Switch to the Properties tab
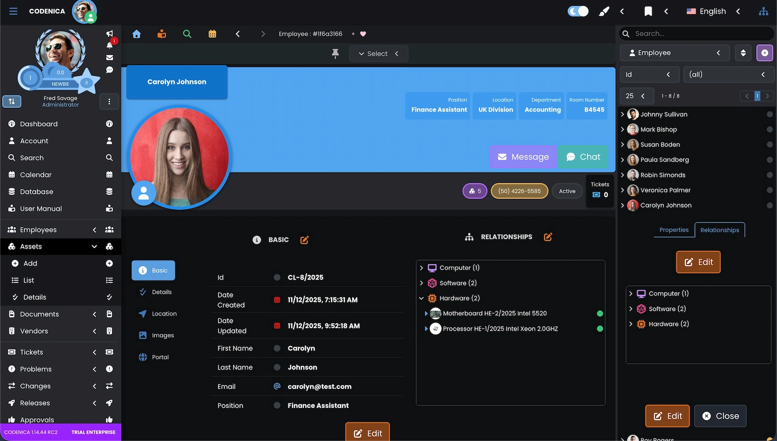Viewport: 777px width, 441px height. (674, 230)
